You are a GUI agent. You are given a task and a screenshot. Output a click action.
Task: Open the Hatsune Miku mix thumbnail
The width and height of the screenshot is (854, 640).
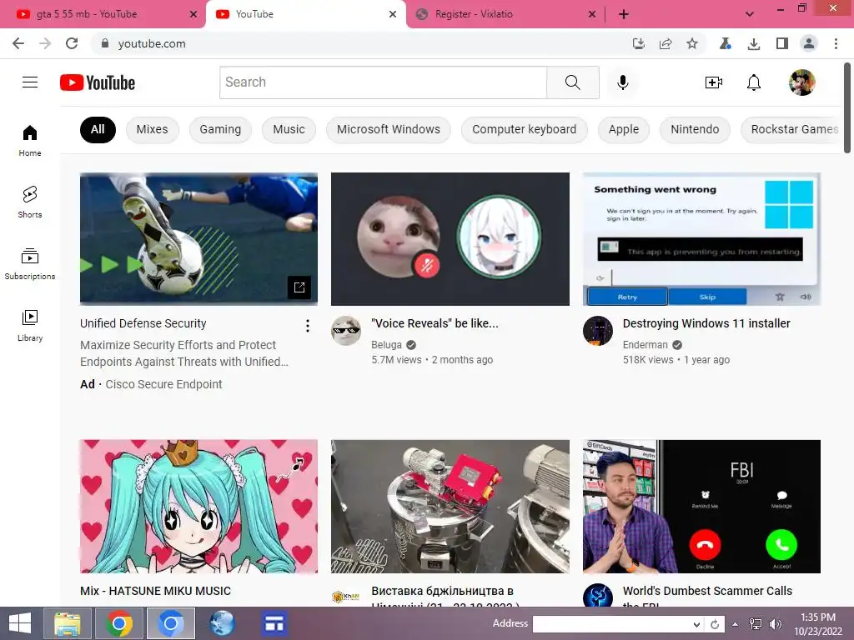[x=198, y=506]
